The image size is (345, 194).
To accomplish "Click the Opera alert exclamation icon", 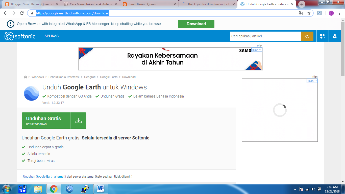I will pyautogui.click(x=11, y=24).
